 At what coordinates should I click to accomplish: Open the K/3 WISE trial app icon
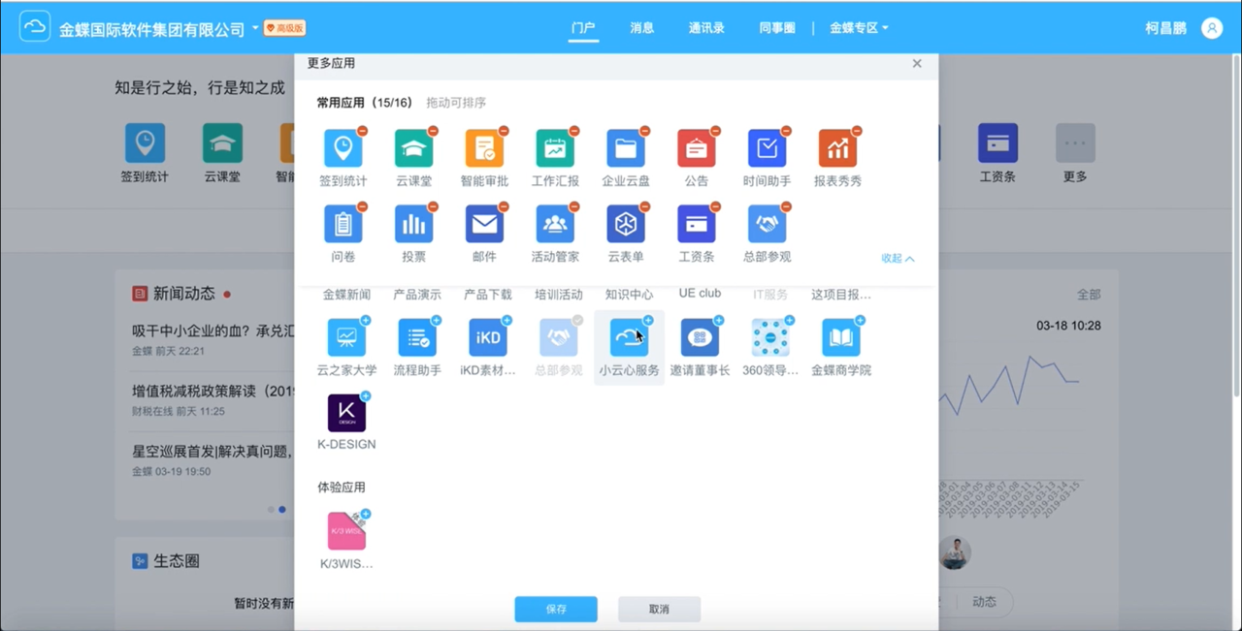346,531
